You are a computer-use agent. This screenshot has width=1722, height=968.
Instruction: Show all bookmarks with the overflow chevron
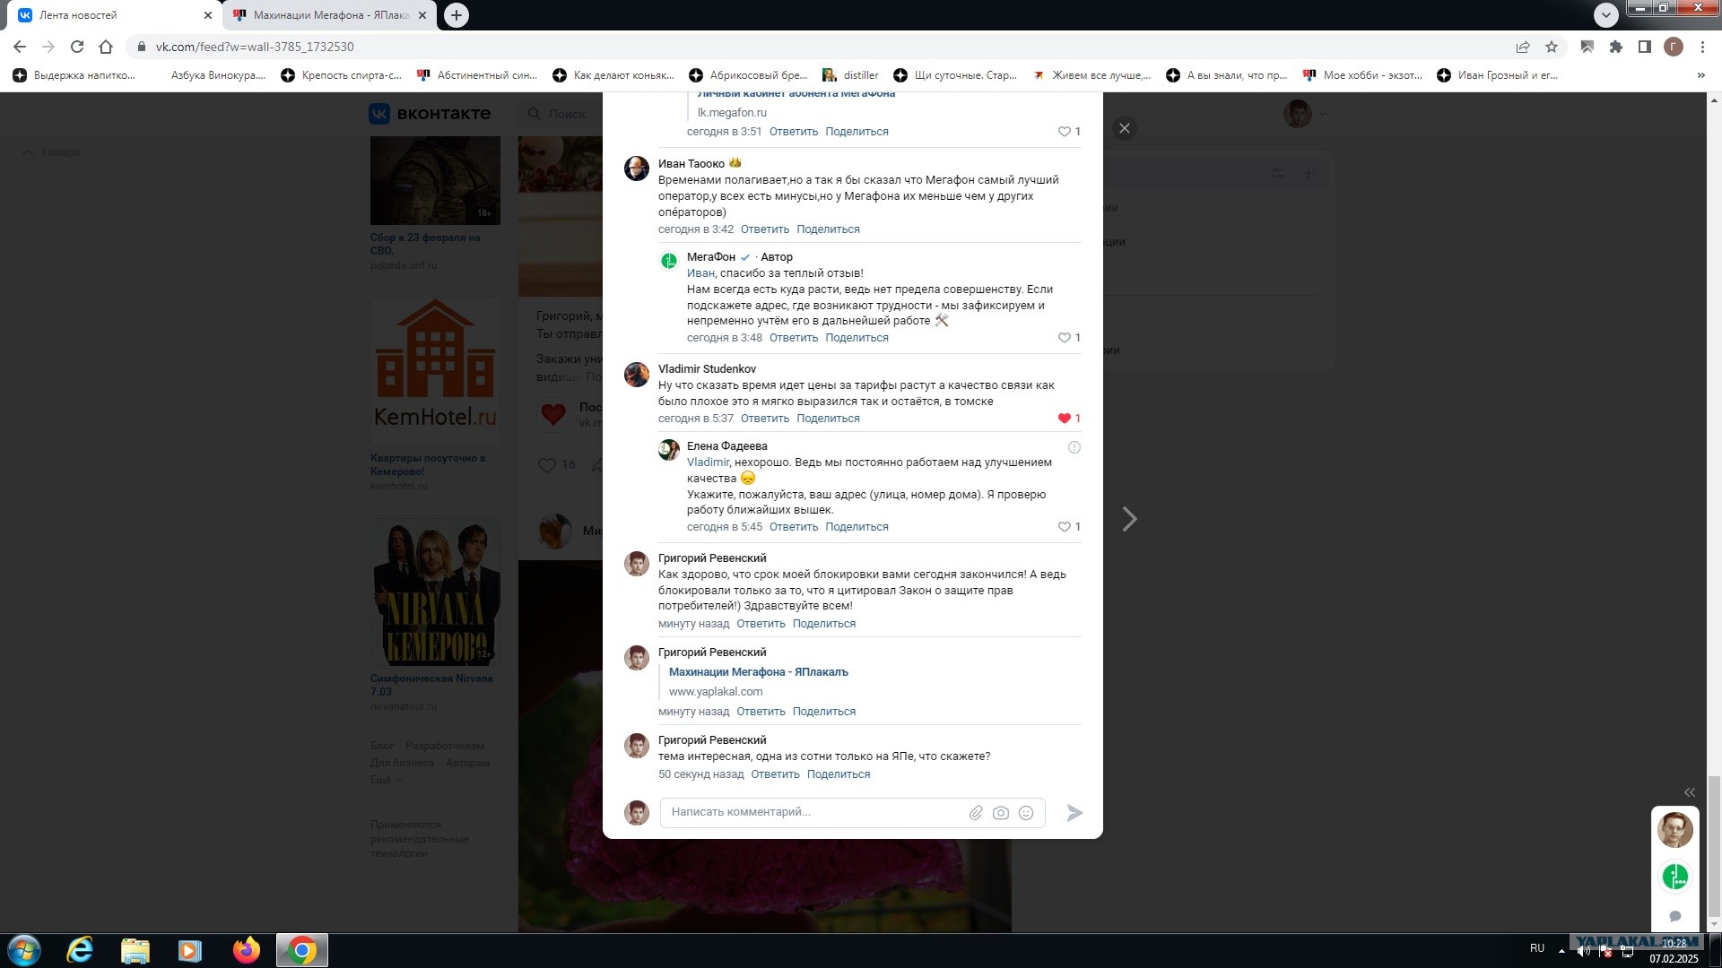pyautogui.click(x=1701, y=75)
